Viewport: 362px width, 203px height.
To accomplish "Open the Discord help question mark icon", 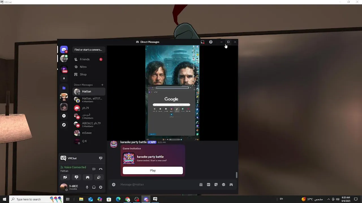I will coord(211,42).
